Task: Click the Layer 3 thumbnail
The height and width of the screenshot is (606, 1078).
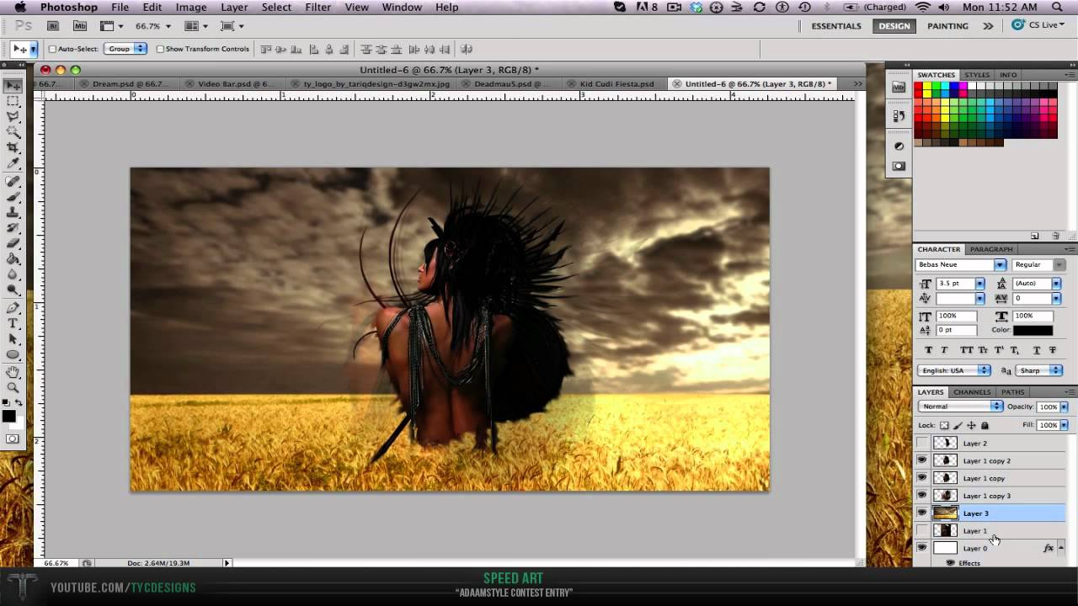Action: [946, 513]
